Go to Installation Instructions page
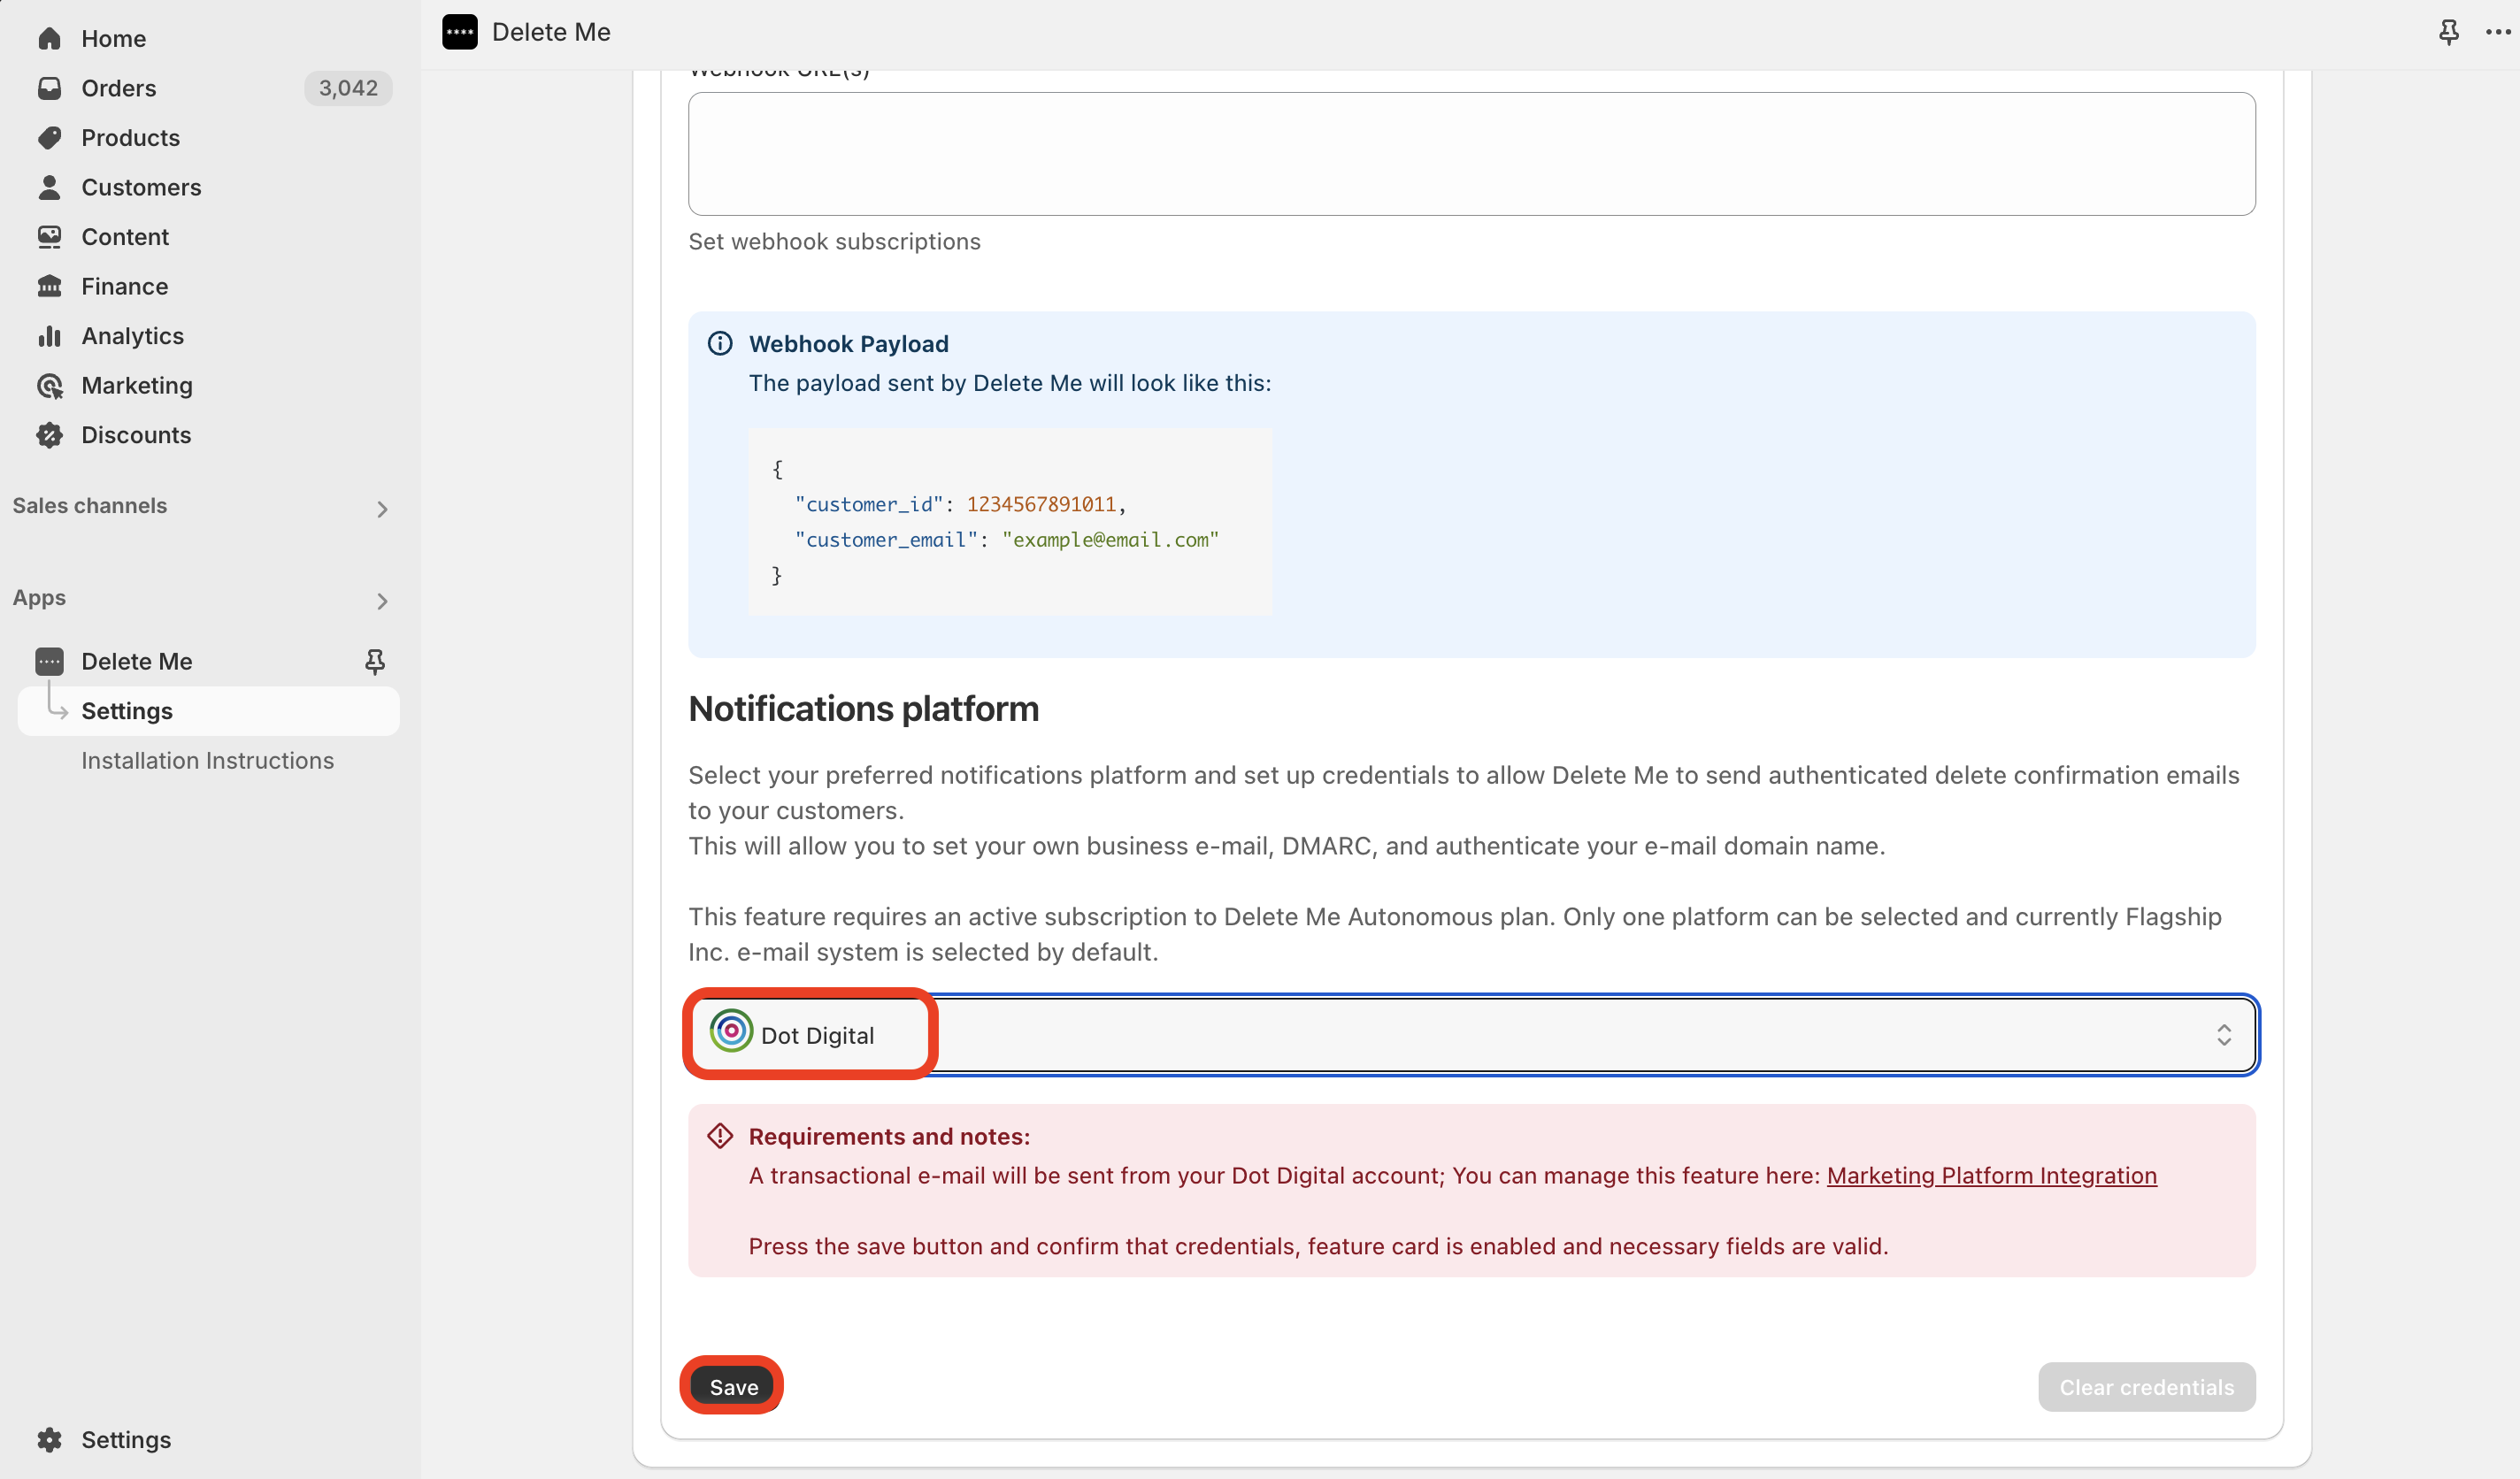 [207, 760]
